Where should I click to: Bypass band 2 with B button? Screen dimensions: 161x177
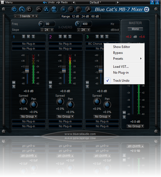pos(60,37)
